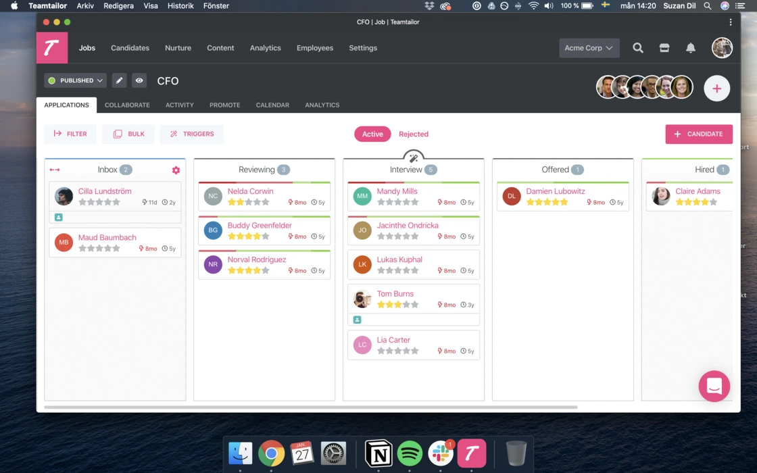This screenshot has width=757, height=473.
Task: Click the pencil edit job icon
Action: click(x=119, y=80)
